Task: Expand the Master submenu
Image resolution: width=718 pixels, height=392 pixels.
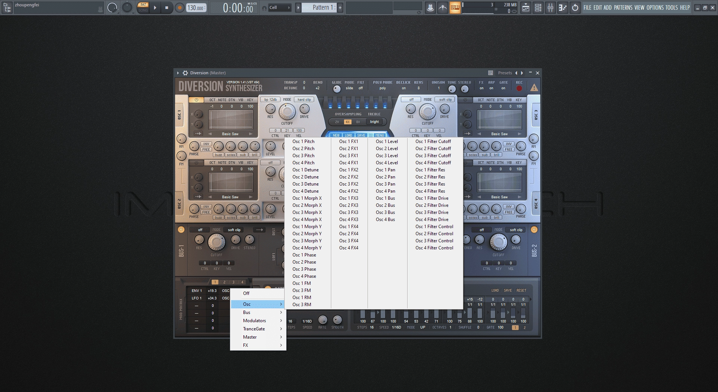Action: click(258, 337)
